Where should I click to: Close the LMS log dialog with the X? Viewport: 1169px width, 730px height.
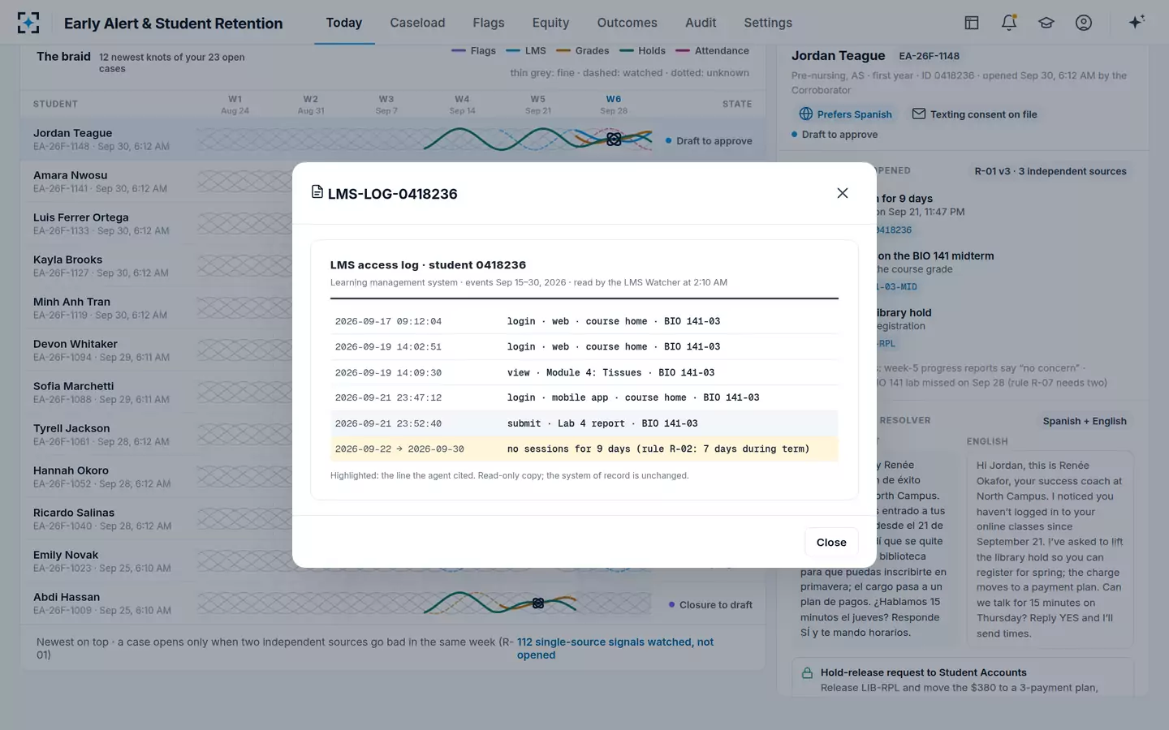pos(843,193)
